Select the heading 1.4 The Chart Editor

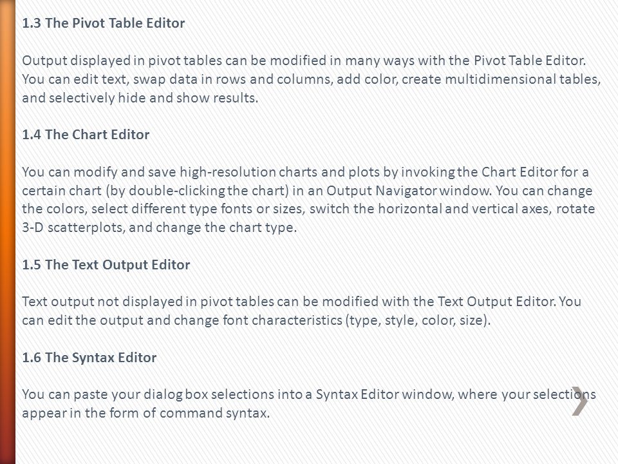point(86,135)
